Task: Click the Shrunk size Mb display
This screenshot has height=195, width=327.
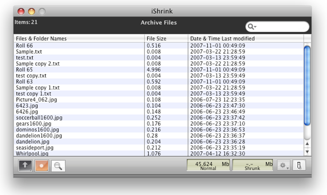Action: (253, 166)
